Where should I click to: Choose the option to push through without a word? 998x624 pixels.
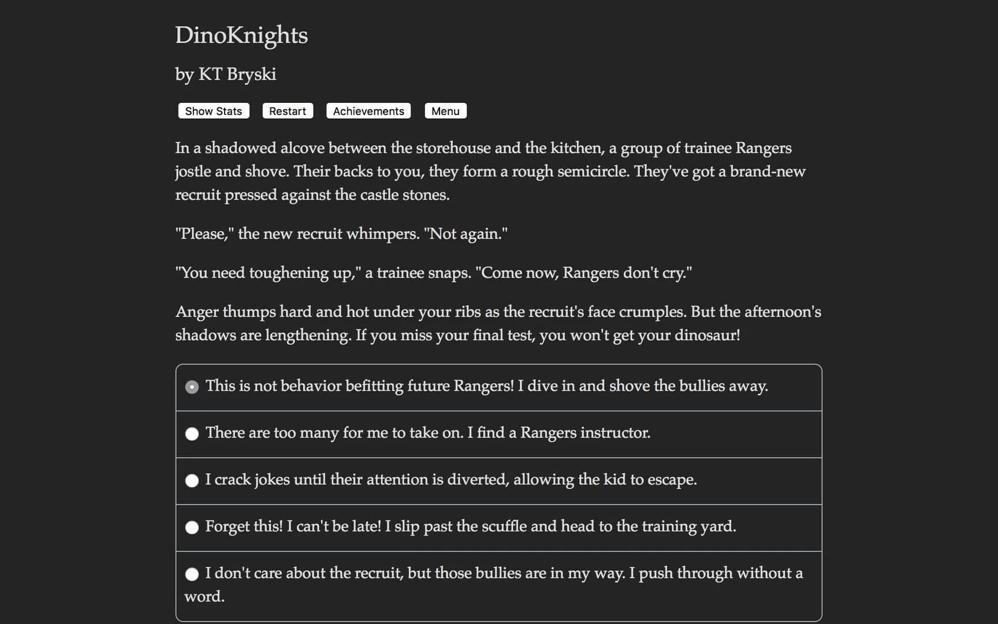point(192,574)
